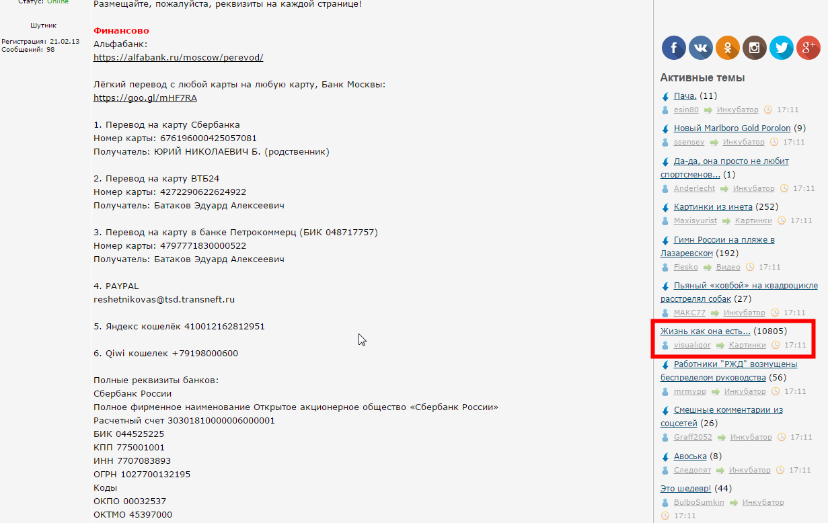The image size is (828, 523).
Task: Open the goo.gl/mHF7RA link
Action: [x=145, y=98]
